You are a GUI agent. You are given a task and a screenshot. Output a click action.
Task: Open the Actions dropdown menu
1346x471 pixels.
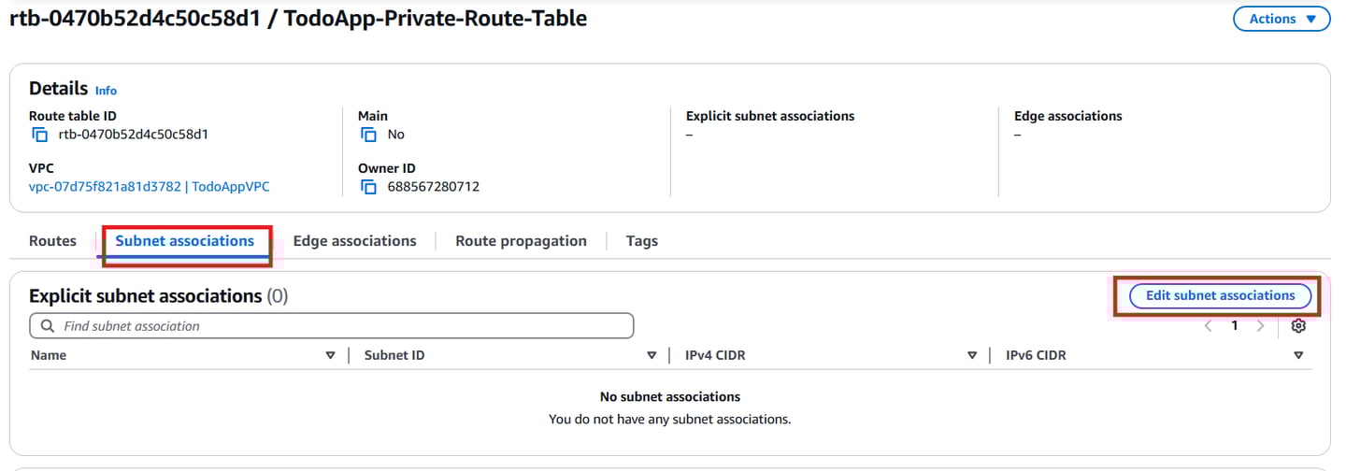point(1282,19)
